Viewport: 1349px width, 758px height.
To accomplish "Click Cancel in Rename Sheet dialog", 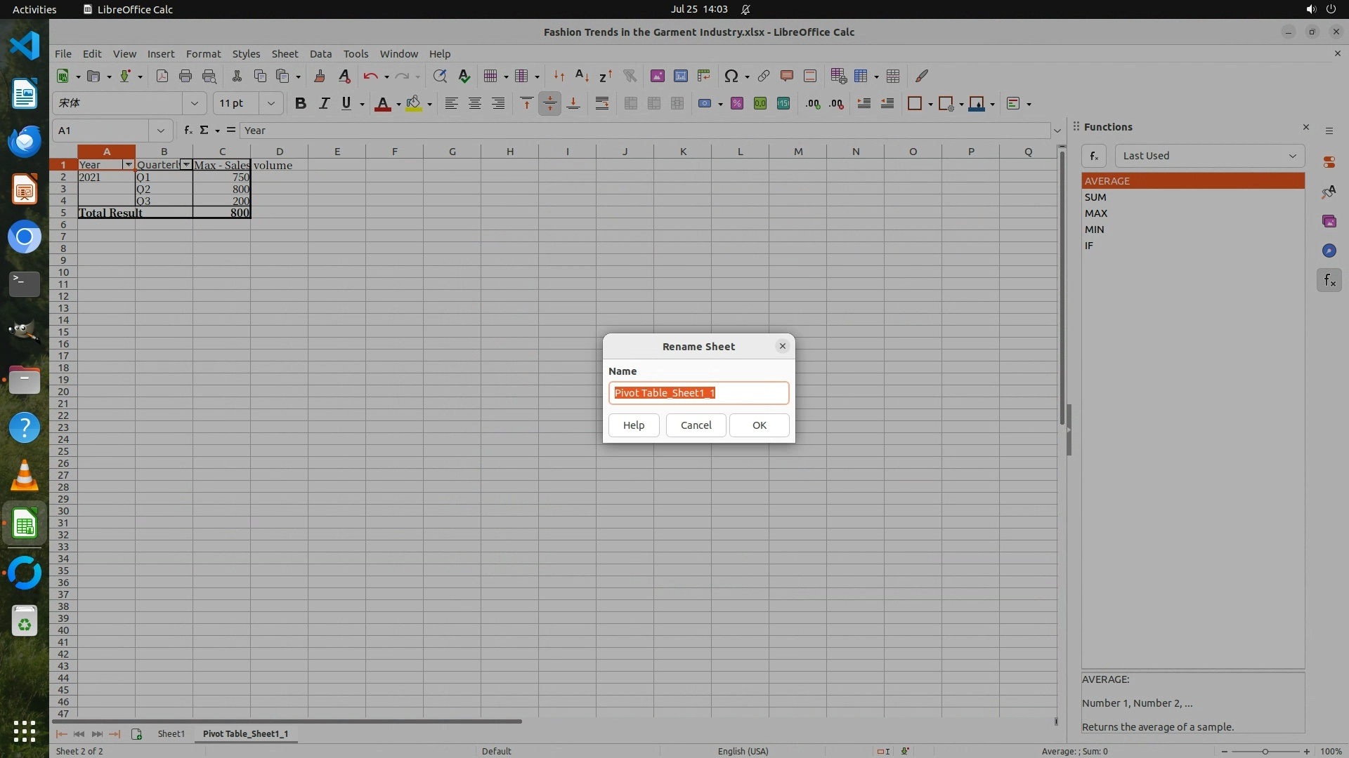I will [x=696, y=425].
